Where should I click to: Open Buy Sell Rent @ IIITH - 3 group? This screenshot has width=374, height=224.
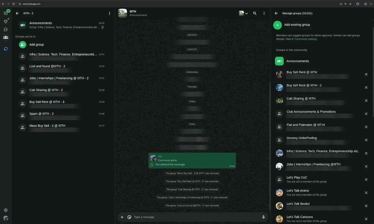63,104
